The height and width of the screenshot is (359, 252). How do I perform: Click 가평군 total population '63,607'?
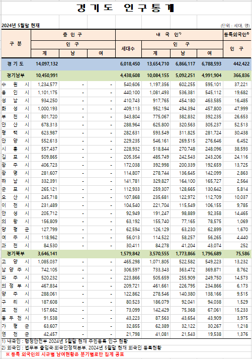51,326
